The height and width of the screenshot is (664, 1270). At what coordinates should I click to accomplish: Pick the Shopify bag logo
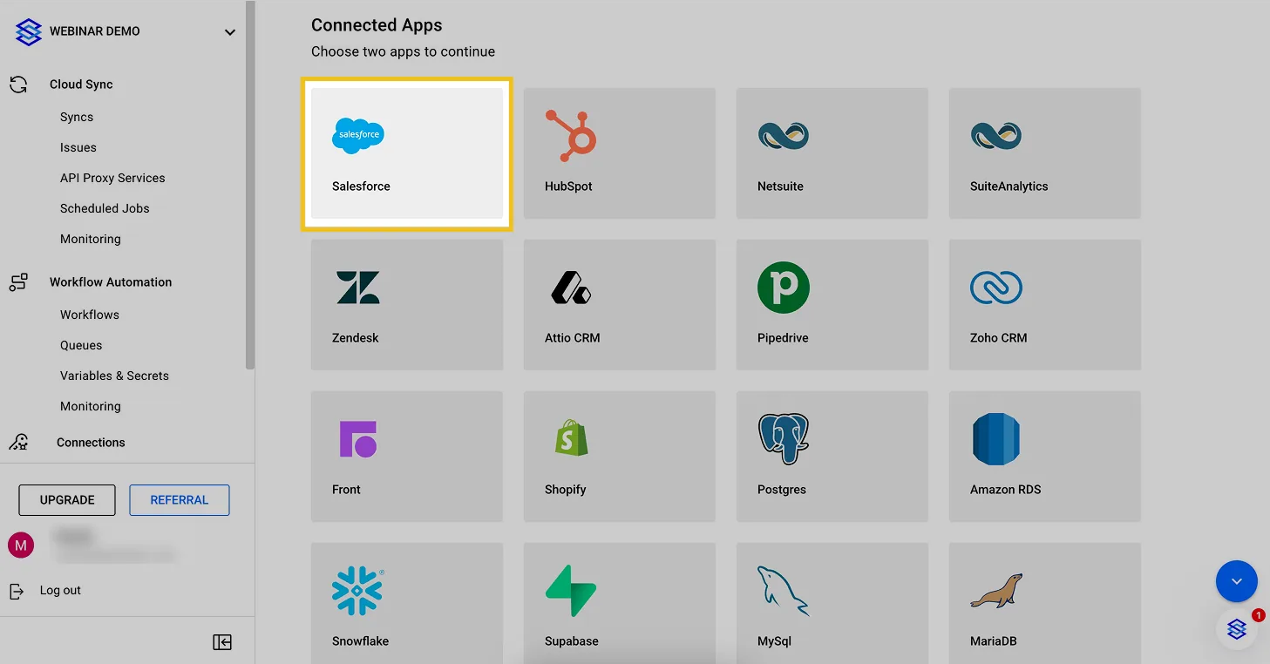(571, 437)
